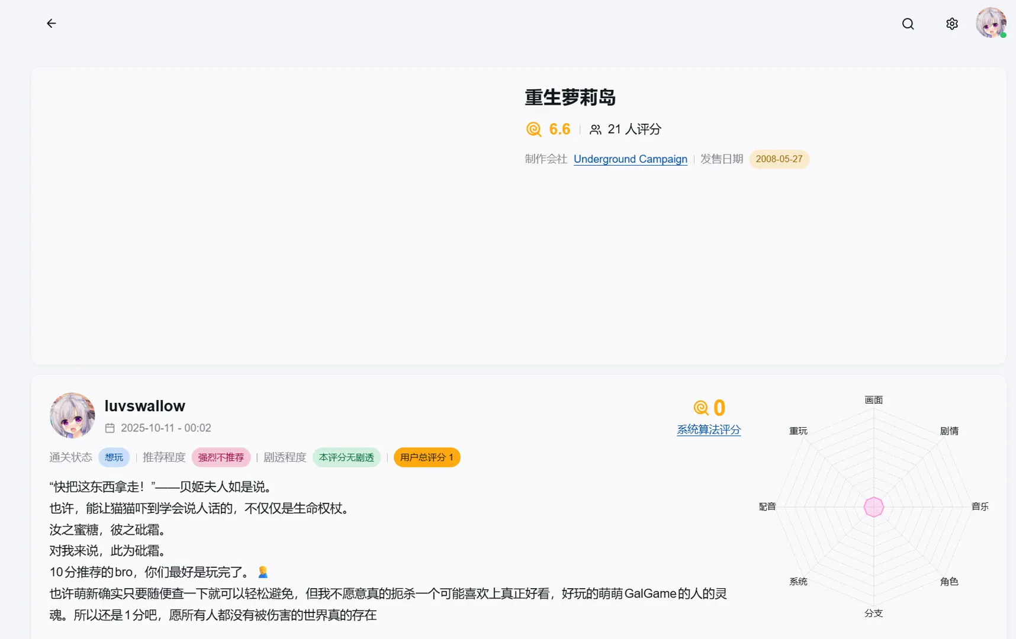Open luvswallow's profile avatar
This screenshot has width=1016, height=639.
click(72, 415)
